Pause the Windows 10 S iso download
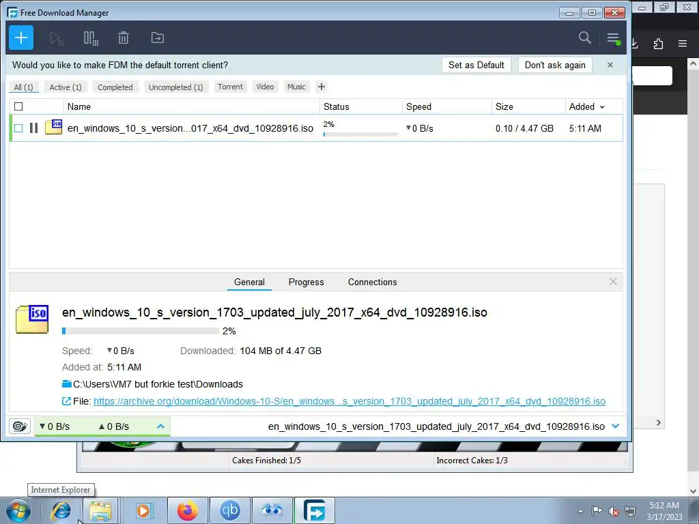This screenshot has width=699, height=524. point(33,128)
